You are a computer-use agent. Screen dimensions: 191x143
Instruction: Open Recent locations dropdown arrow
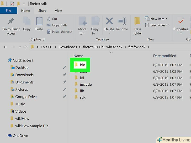coord(20,47)
